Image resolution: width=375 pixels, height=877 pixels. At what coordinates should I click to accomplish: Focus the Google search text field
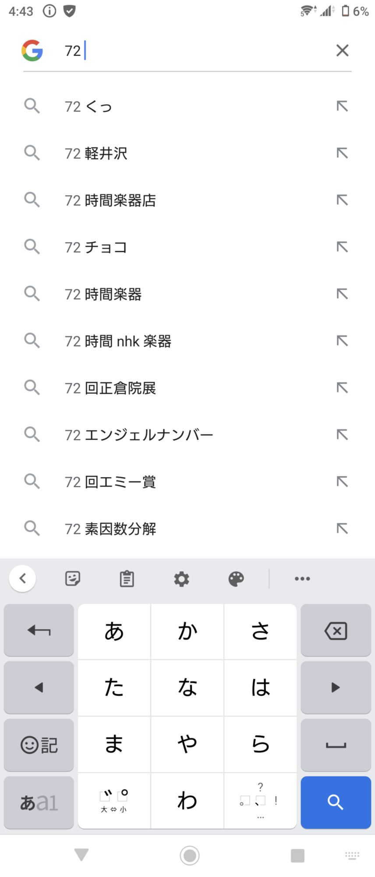(x=197, y=51)
